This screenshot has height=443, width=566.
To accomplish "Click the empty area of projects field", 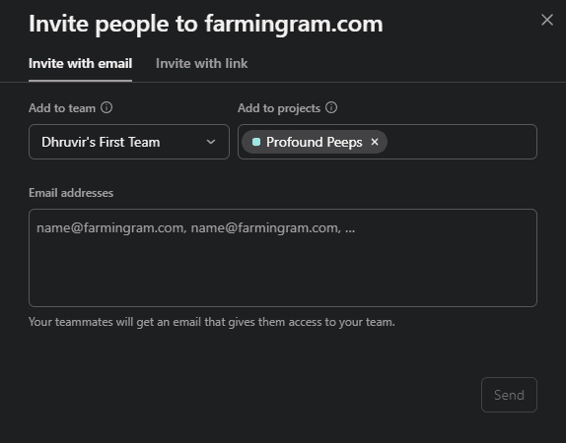I will [462, 142].
